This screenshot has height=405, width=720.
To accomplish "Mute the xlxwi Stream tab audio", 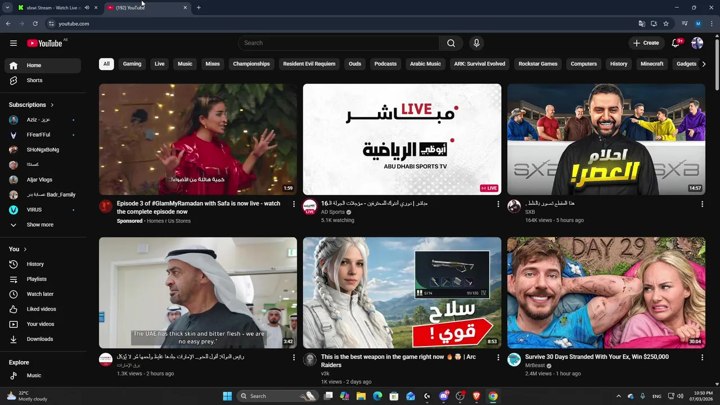I will (x=87, y=8).
